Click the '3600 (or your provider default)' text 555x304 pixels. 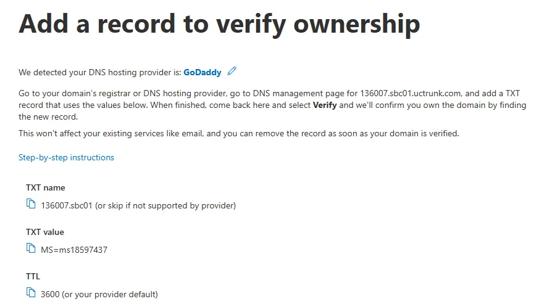pyautogui.click(x=99, y=294)
